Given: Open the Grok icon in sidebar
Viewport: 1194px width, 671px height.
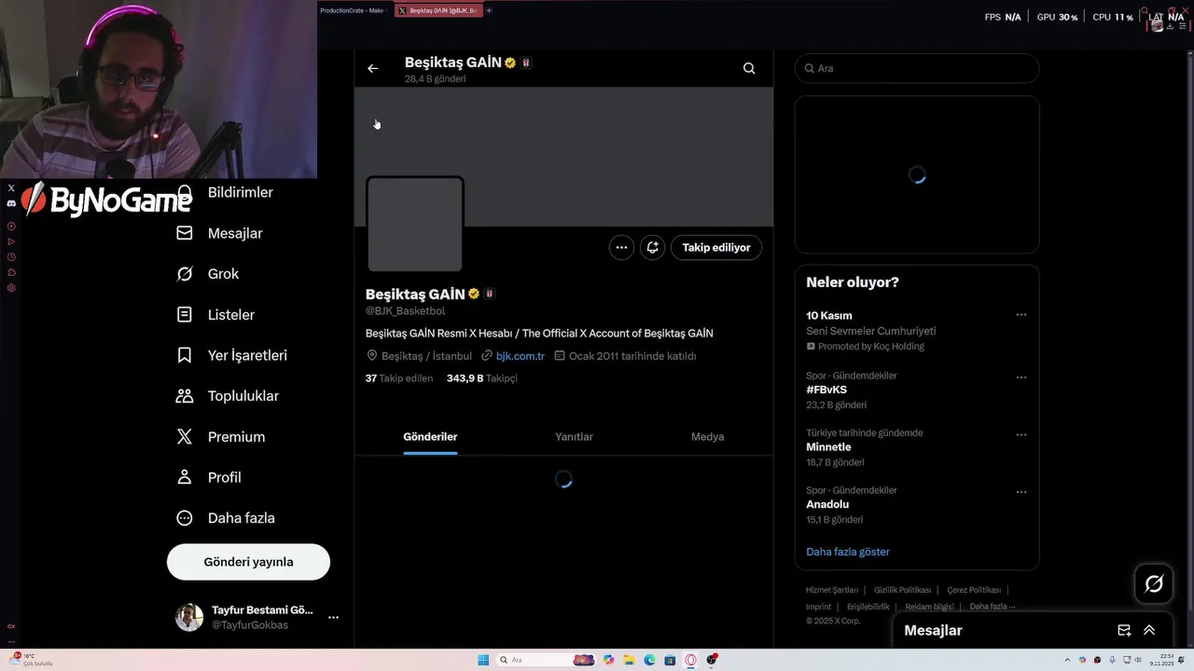Looking at the screenshot, I should tap(185, 274).
